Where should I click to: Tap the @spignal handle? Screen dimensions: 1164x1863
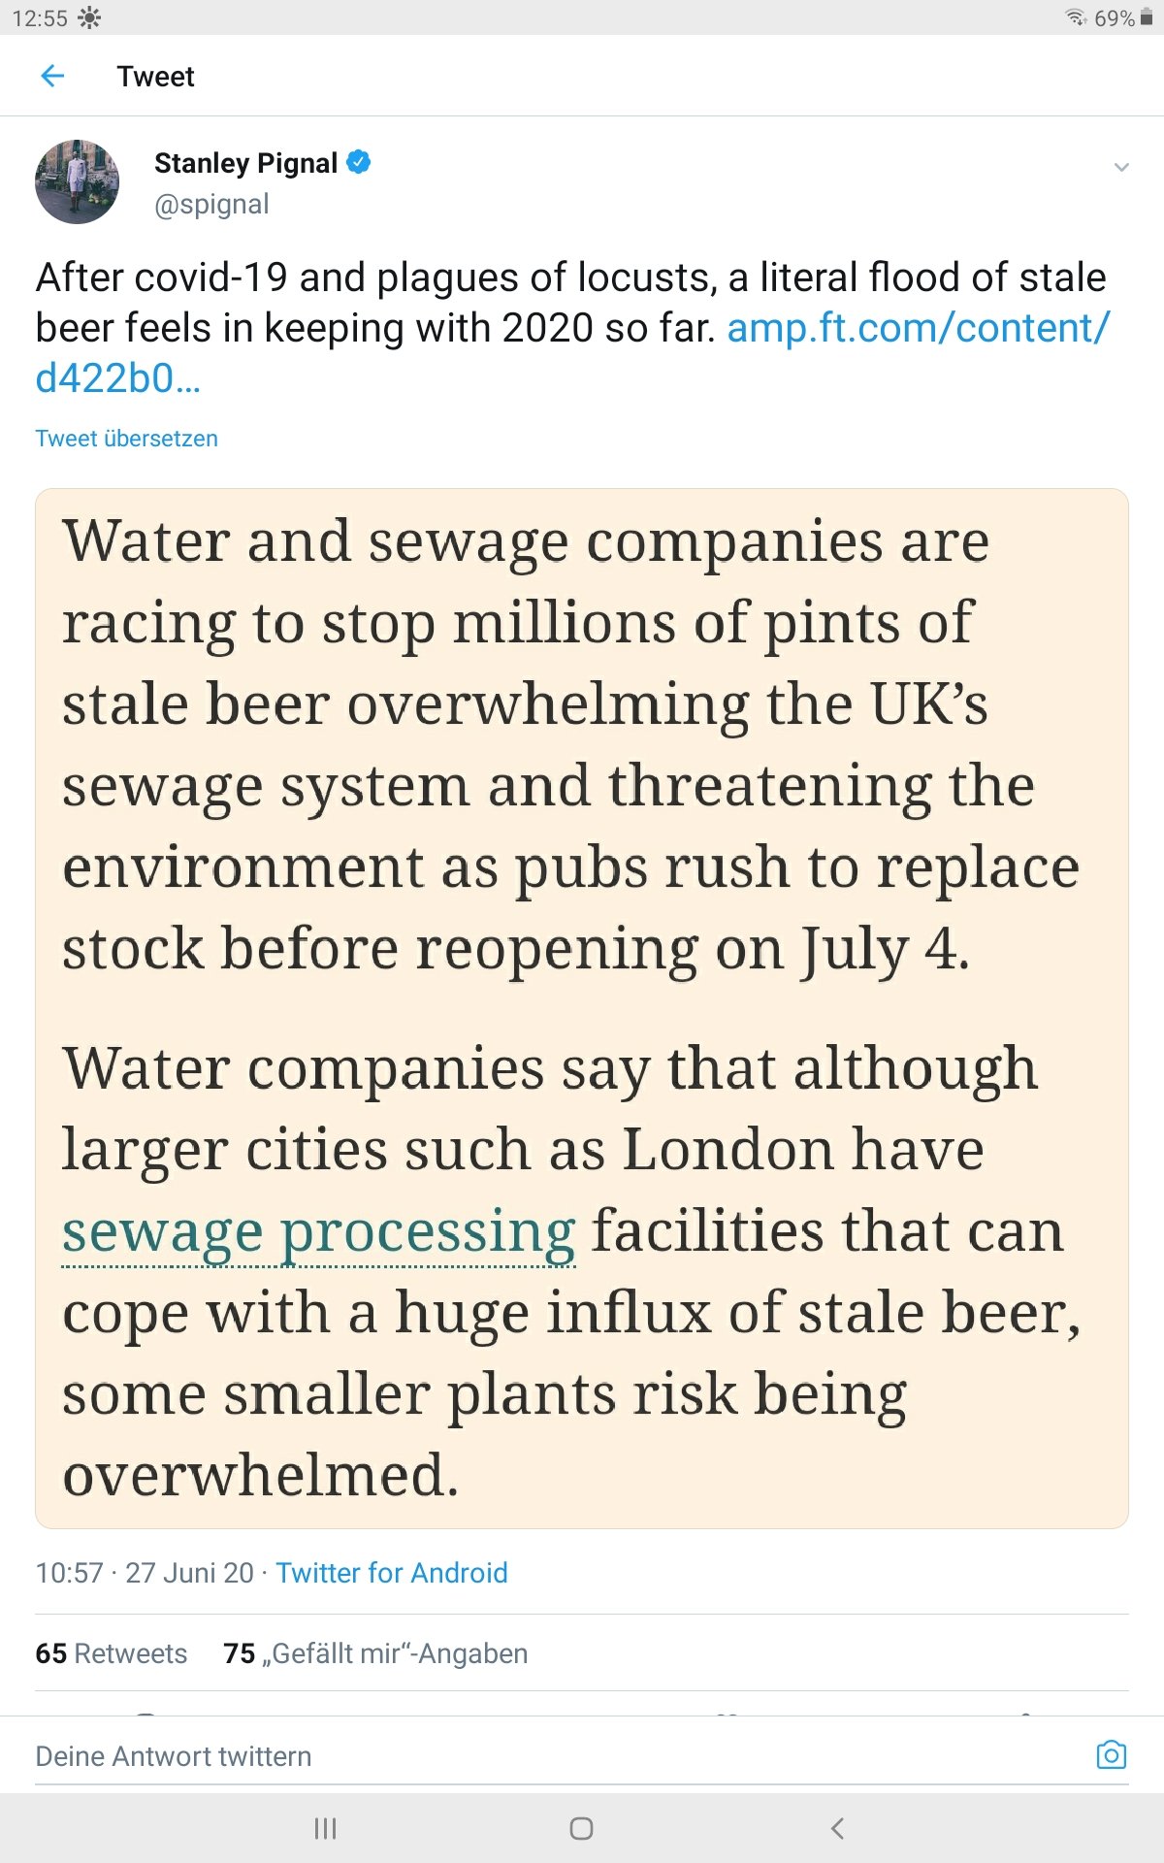click(x=211, y=205)
